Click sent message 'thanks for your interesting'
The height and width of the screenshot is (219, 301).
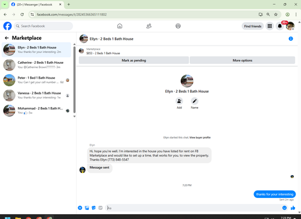[x=275, y=194]
